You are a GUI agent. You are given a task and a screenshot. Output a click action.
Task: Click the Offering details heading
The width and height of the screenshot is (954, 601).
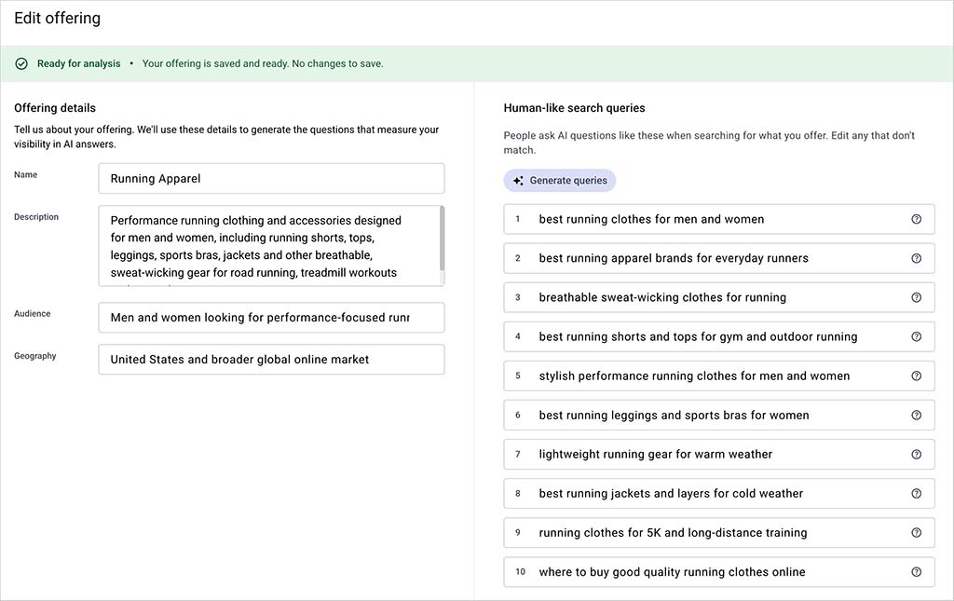55,108
